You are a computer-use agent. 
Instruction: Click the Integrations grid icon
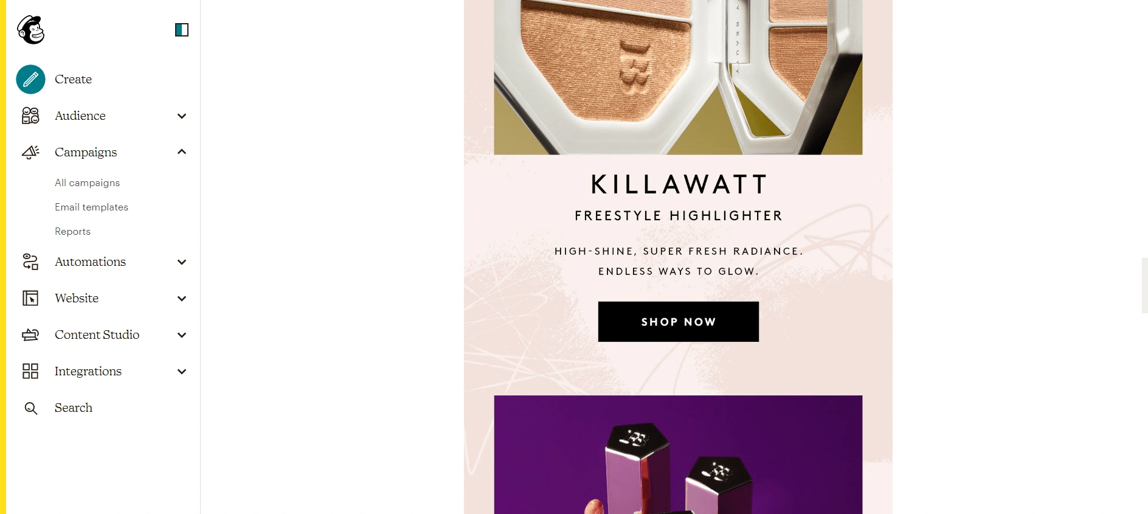30,371
